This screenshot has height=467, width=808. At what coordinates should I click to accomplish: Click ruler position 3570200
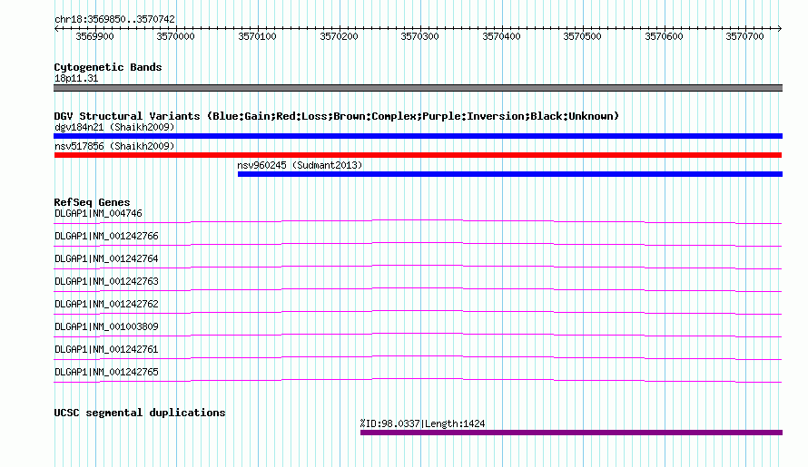click(339, 36)
